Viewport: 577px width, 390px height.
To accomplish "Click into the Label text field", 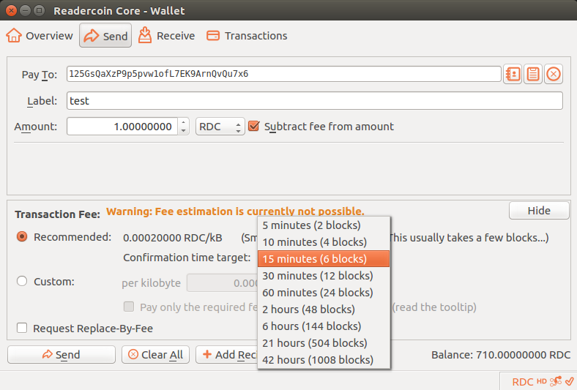I will tap(314, 100).
